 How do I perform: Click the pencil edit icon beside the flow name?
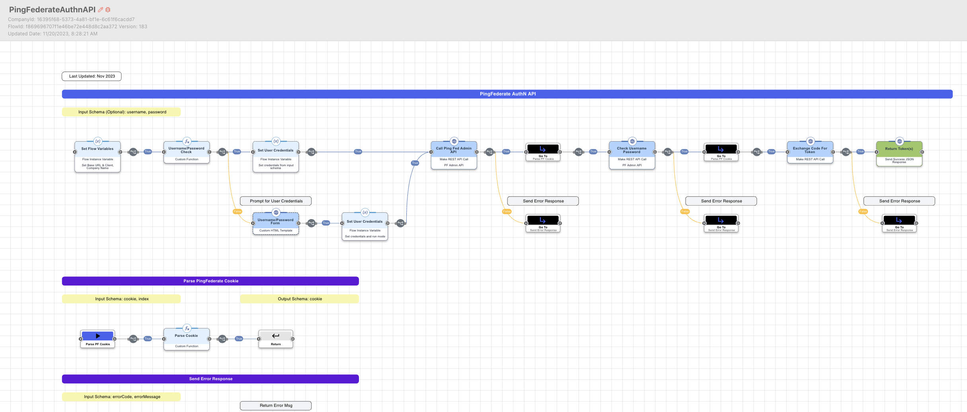coord(101,10)
